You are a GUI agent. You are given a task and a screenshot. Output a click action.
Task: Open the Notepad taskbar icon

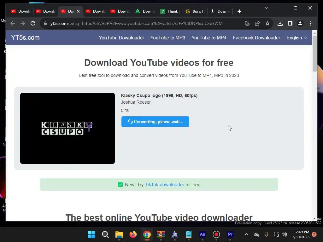click(189, 234)
